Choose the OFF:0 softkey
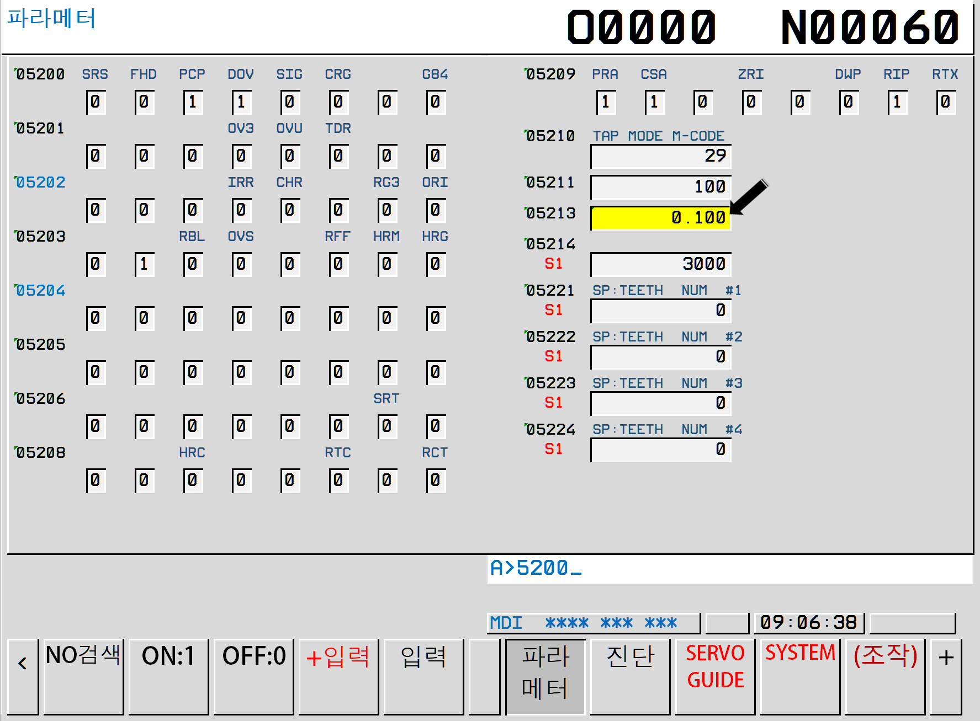Viewport: 980px width, 721px height. [x=253, y=676]
